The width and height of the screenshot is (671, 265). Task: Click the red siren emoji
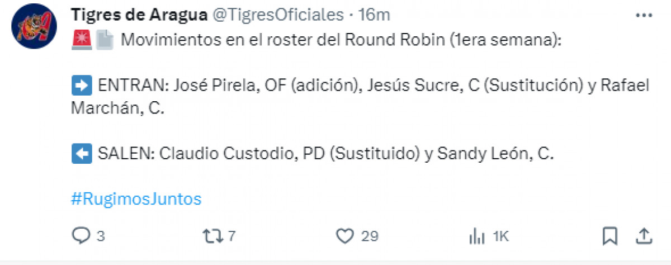[79, 41]
